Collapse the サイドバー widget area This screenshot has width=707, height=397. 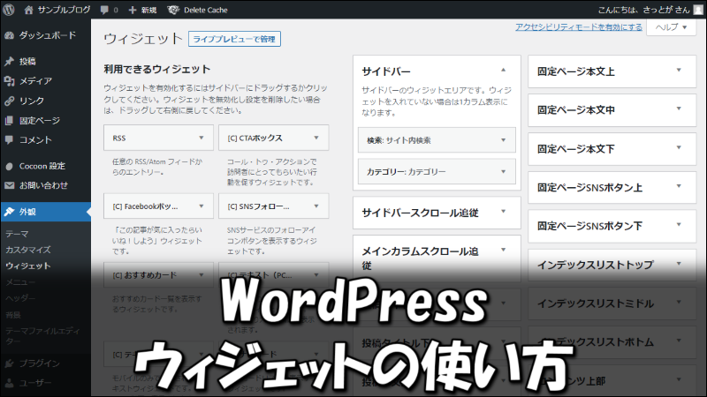(503, 70)
